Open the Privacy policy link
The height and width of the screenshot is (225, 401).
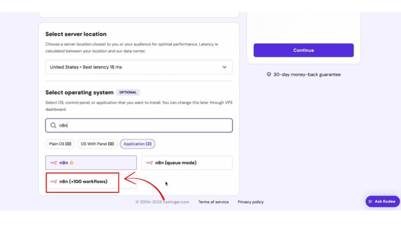[251, 202]
